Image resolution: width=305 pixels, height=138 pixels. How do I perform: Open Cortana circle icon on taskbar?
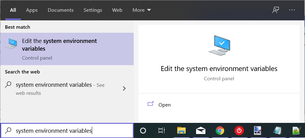pyautogui.click(x=143, y=131)
